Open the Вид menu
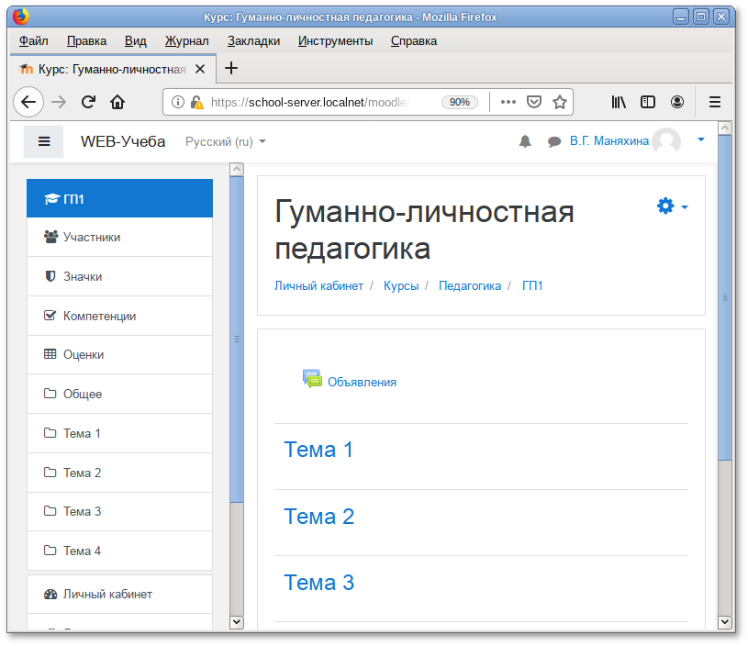This screenshot has width=748, height=646. [x=136, y=41]
